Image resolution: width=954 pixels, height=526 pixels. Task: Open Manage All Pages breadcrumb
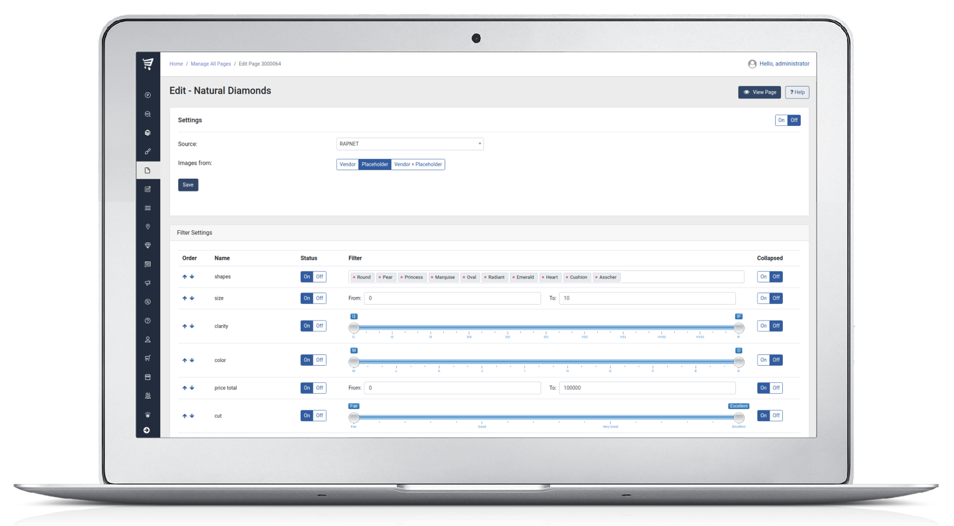pos(211,64)
